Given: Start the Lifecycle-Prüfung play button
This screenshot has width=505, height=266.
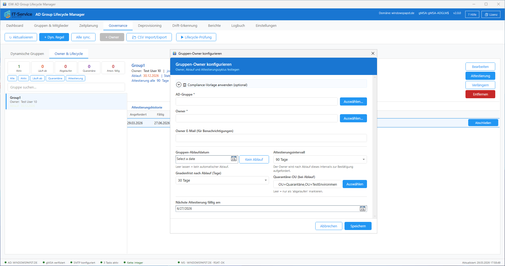Looking at the screenshot, I should [x=196, y=37].
